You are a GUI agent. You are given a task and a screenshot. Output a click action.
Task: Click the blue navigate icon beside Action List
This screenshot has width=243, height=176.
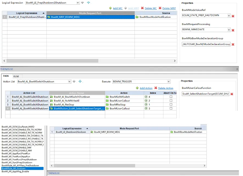(80, 81)
